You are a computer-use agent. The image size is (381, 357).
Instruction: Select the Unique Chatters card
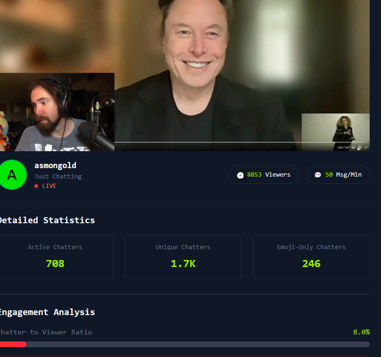(183, 257)
